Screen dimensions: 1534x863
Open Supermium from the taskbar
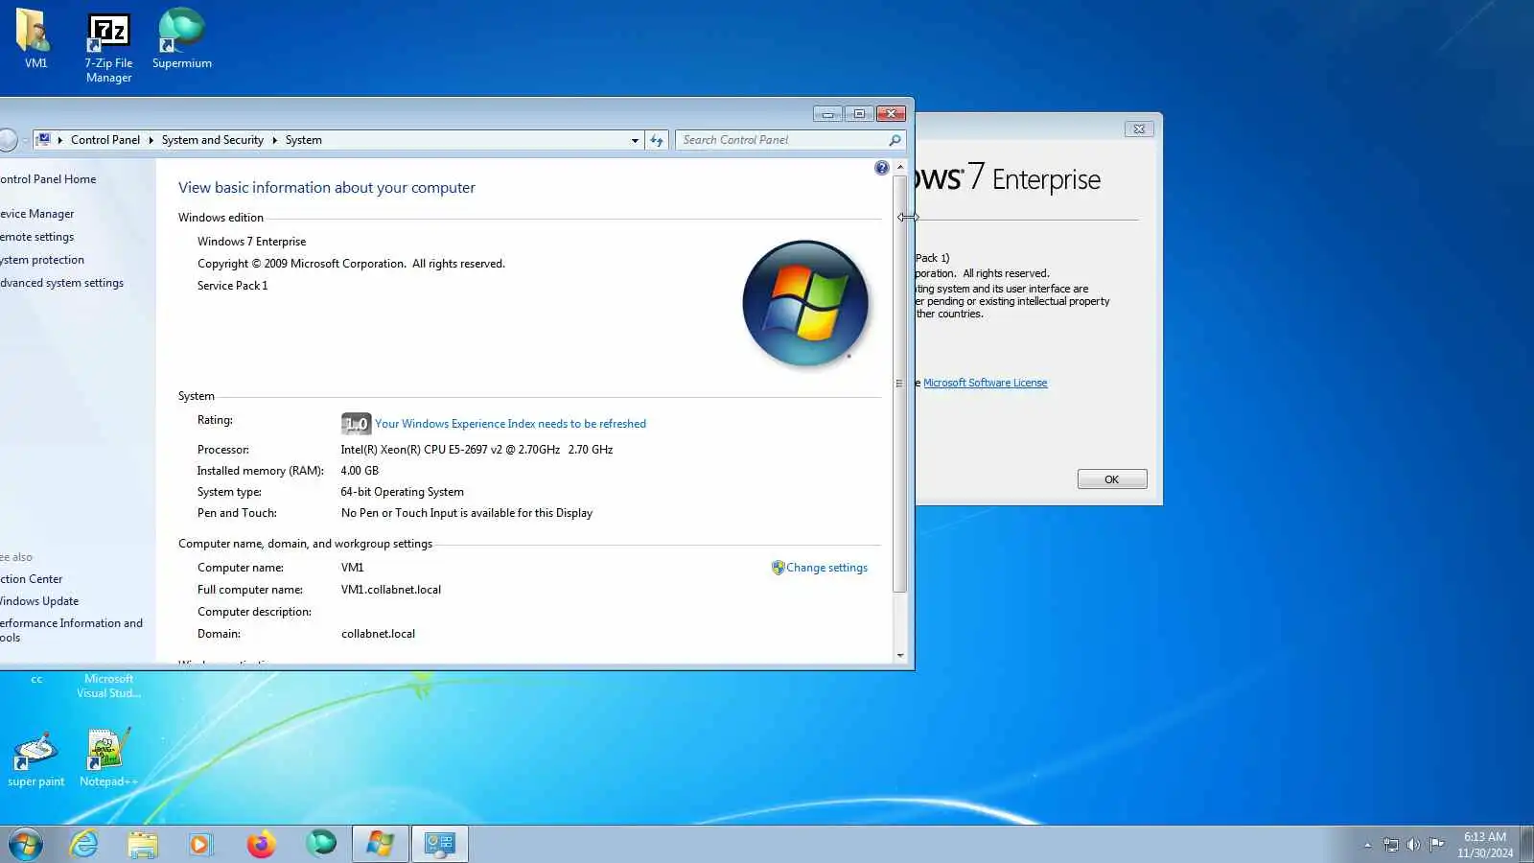(321, 844)
